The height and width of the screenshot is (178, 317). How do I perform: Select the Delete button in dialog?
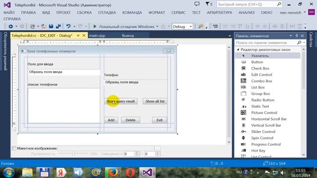(130, 120)
